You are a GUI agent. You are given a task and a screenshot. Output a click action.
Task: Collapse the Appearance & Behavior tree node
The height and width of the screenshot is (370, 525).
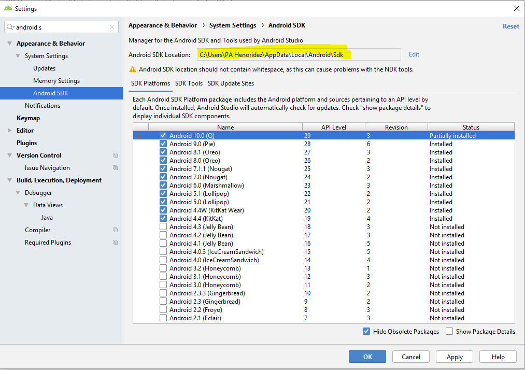[x=10, y=44]
